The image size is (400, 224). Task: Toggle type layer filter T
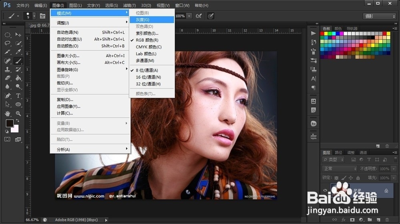pyautogui.click(x=369, y=160)
